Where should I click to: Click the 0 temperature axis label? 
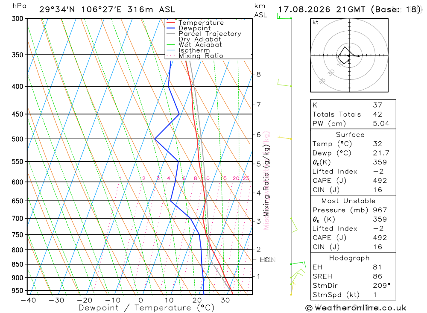[141, 300]
